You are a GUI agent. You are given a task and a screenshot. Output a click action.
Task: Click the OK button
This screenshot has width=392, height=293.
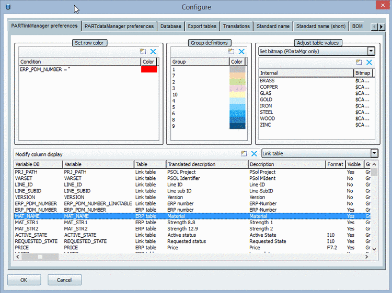pos(24,279)
